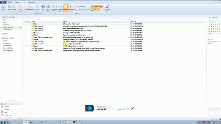
Task: Open the blue application menu button
Action: pyautogui.click(x=3, y=2)
